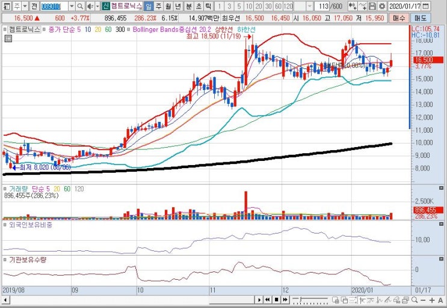
Task: Expand the stock code history dropdown
Action: [72, 6]
